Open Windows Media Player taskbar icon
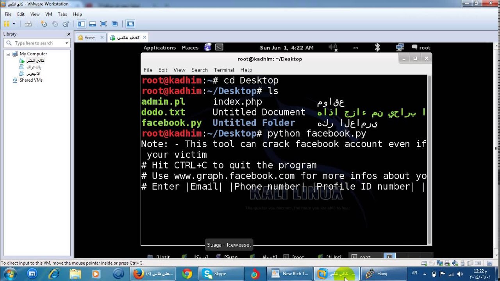This screenshot has width=500, height=281. click(96, 274)
